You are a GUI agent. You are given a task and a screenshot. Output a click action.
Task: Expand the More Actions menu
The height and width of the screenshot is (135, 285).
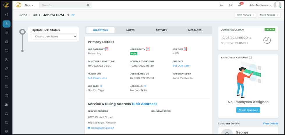coord(269,15)
